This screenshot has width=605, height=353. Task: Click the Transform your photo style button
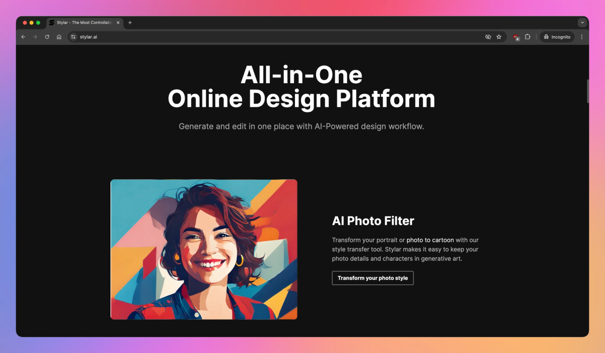click(373, 277)
